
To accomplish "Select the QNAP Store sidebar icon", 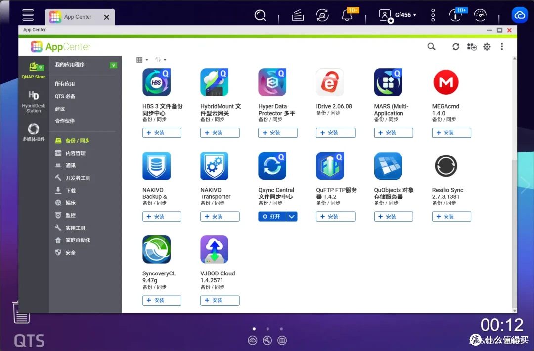I will [34, 71].
